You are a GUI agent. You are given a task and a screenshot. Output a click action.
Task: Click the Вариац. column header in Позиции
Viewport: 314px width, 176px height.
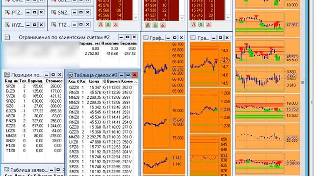pos(36,81)
